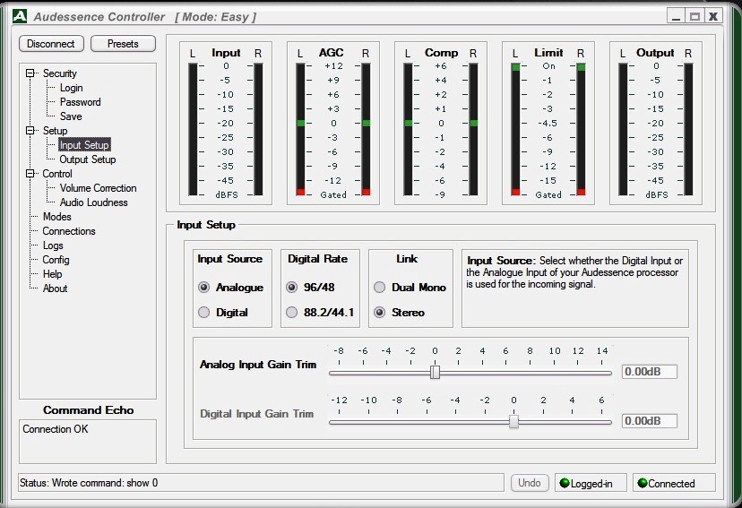
Task: Click the Limit right meter bar
Action: click(x=581, y=129)
